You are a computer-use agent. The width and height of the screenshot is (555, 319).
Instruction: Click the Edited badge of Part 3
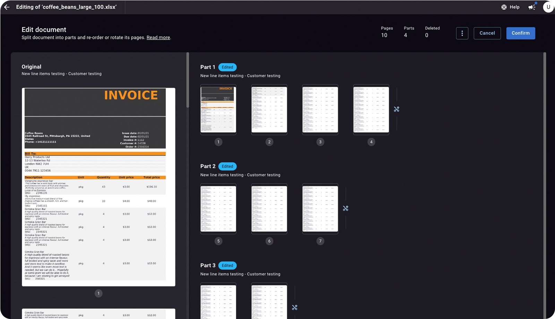click(227, 266)
